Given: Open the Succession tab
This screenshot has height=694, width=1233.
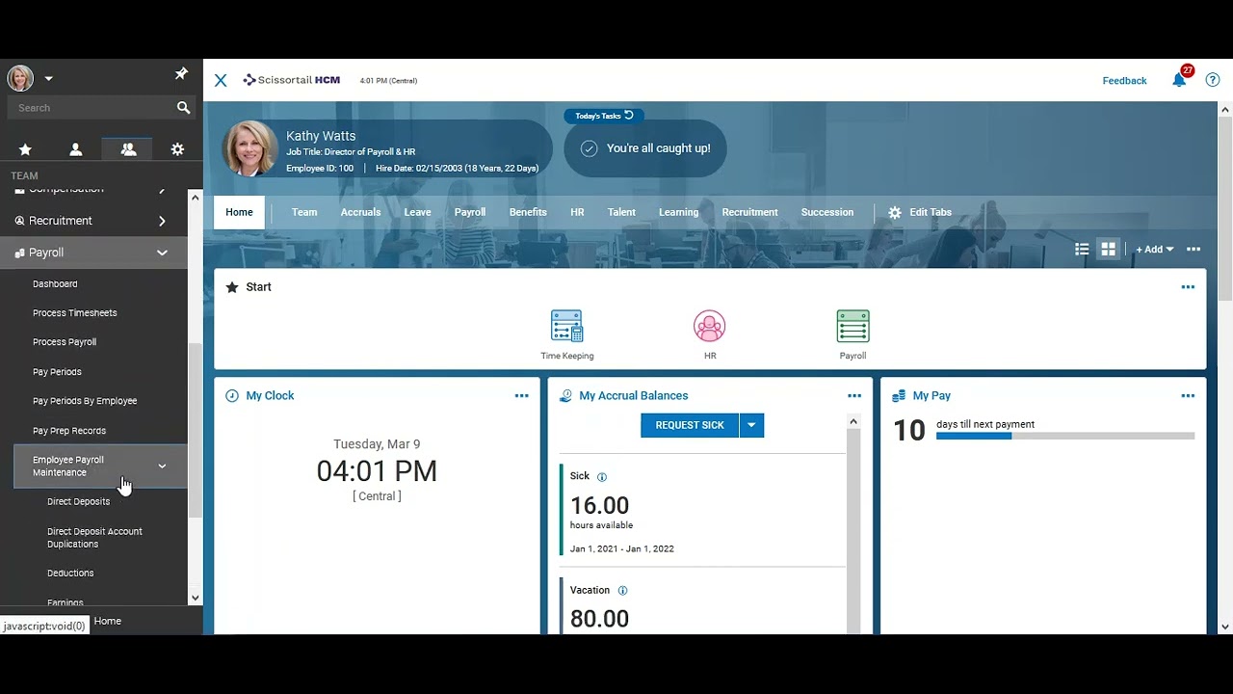Looking at the screenshot, I should pos(827,212).
